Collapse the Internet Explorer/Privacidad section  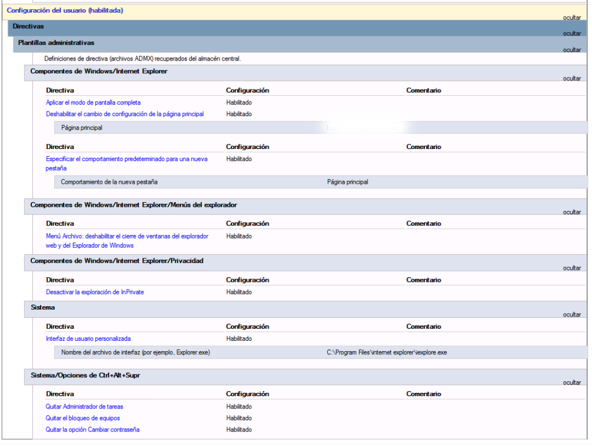571,268
